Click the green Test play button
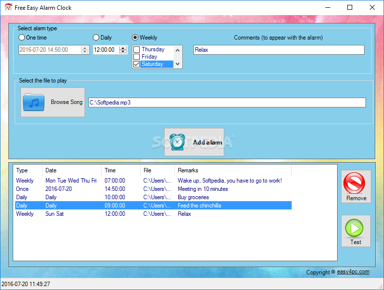The width and height of the screenshot is (384, 290). click(x=356, y=231)
